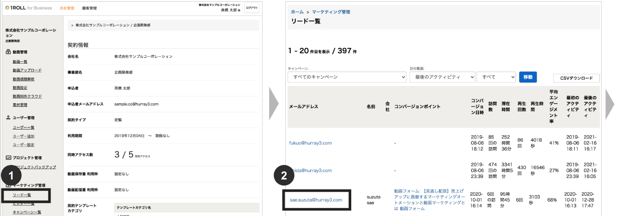
Task: Click the ホーム breadcrumb link
Action: pyautogui.click(x=297, y=12)
